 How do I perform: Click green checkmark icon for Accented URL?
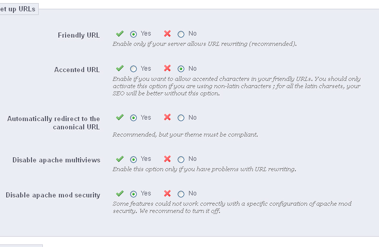[120, 68]
